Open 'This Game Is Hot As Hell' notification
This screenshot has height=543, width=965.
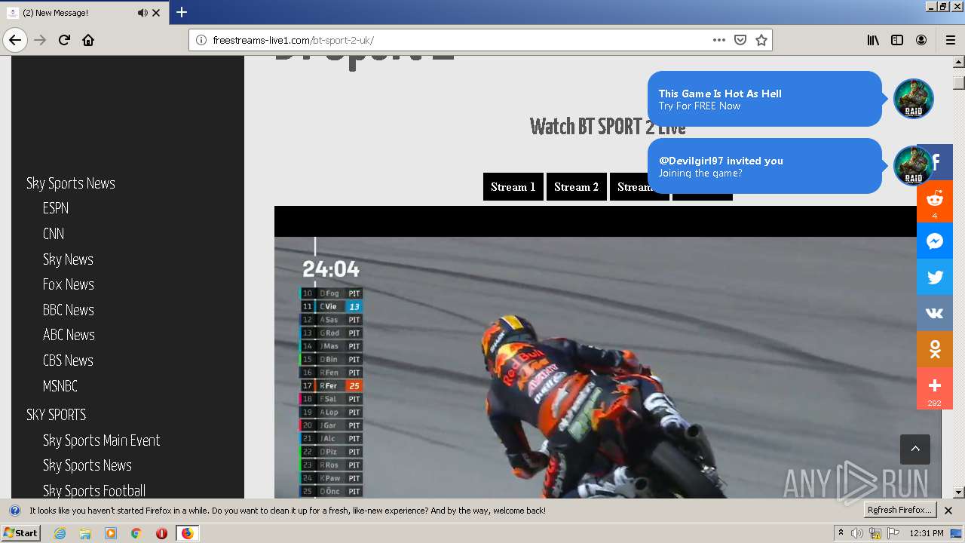point(764,99)
